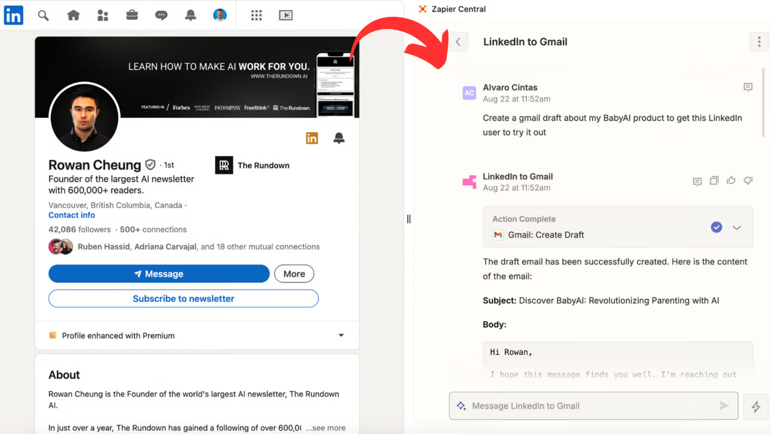Open the LinkedIn home logo
771x434 pixels.
tap(13, 15)
